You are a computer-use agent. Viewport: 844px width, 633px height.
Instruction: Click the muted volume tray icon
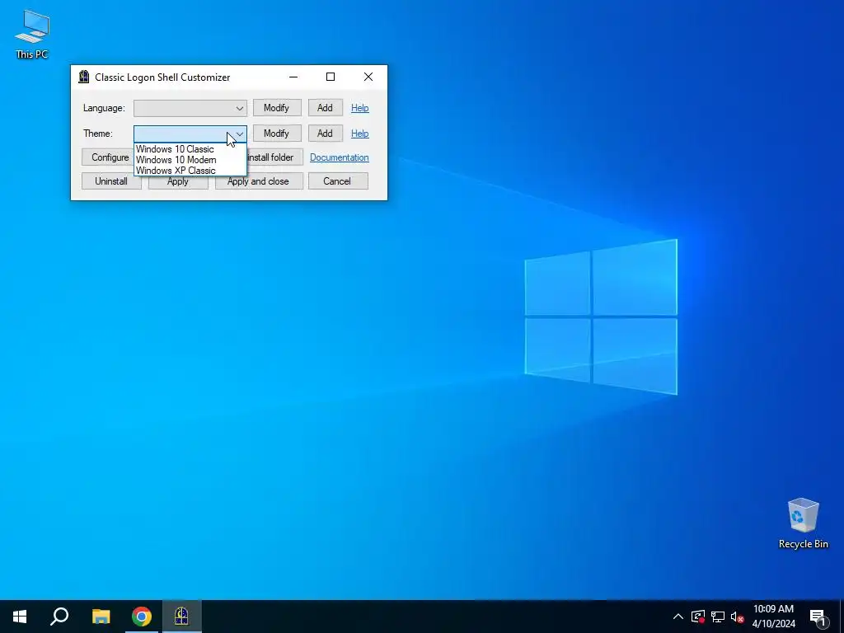[737, 617]
